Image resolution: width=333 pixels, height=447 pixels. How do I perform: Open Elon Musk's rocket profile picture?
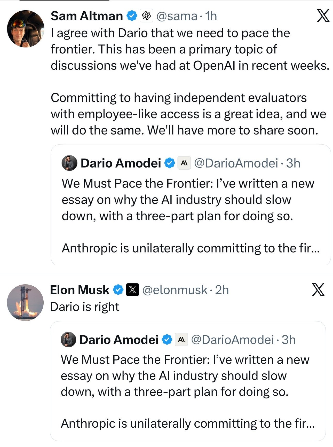tap(25, 302)
